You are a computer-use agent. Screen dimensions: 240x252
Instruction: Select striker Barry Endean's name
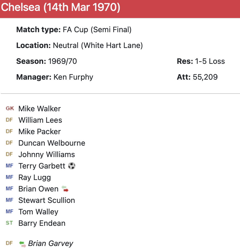click(x=42, y=223)
